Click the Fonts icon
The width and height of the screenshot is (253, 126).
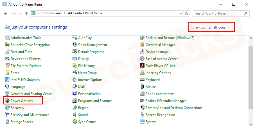click(7, 73)
